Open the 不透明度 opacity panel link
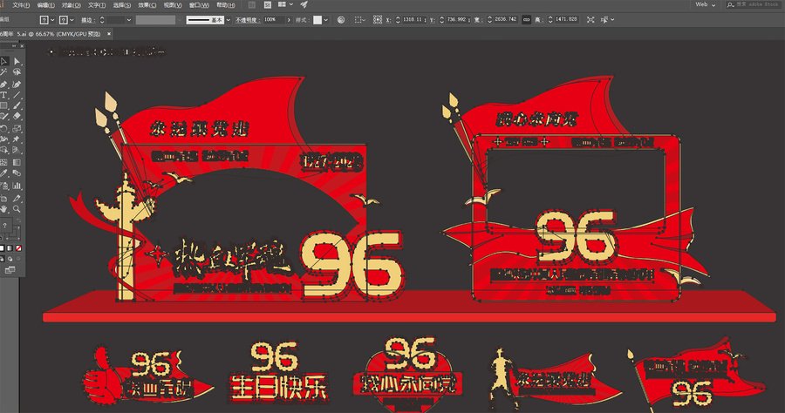This screenshot has width=785, height=413. coord(248,20)
